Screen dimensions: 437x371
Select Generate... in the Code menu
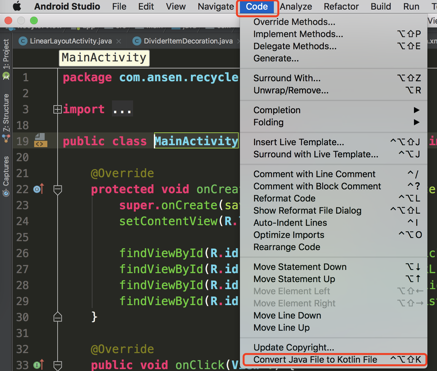334,58
